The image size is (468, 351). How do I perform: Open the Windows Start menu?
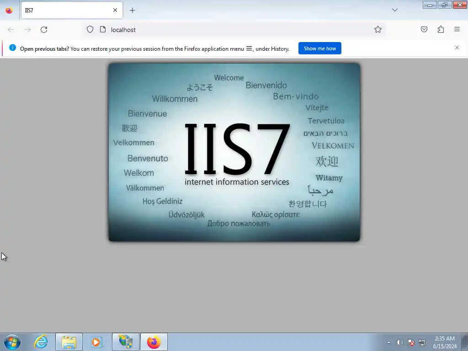pos(12,342)
